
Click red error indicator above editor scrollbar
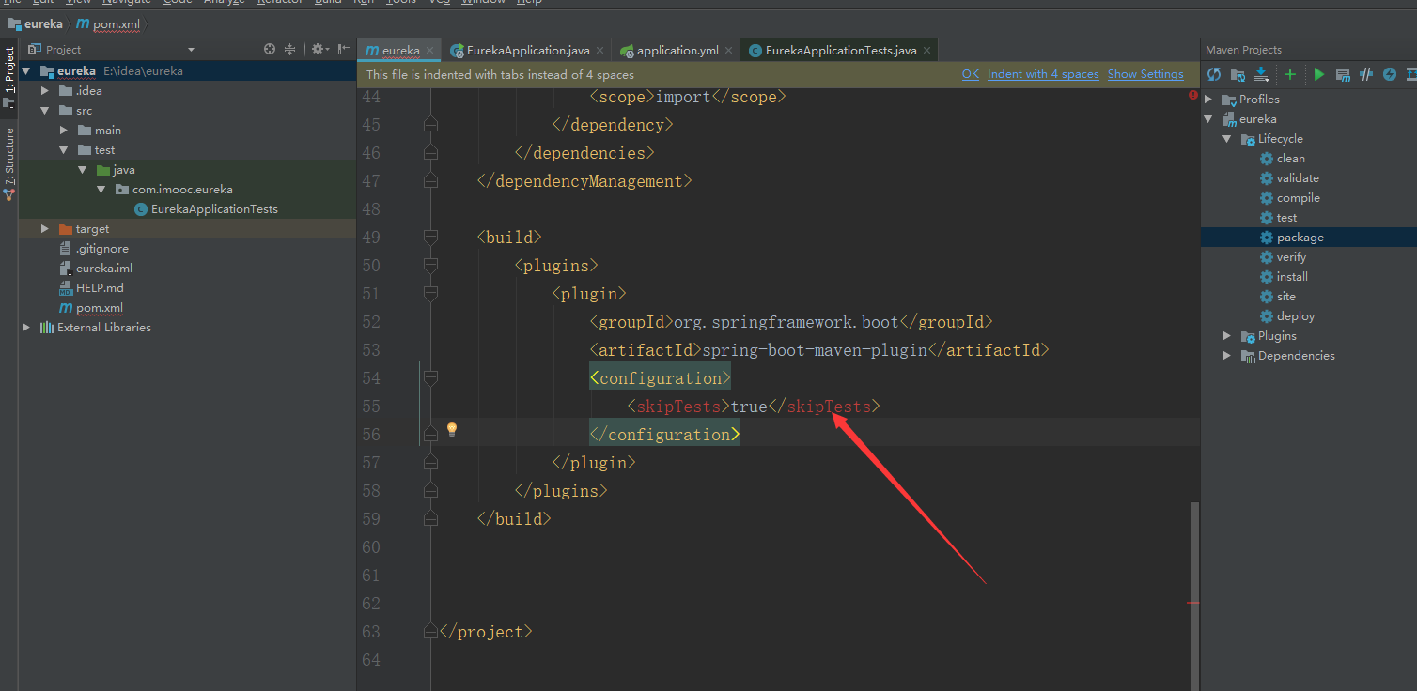[x=1192, y=95]
